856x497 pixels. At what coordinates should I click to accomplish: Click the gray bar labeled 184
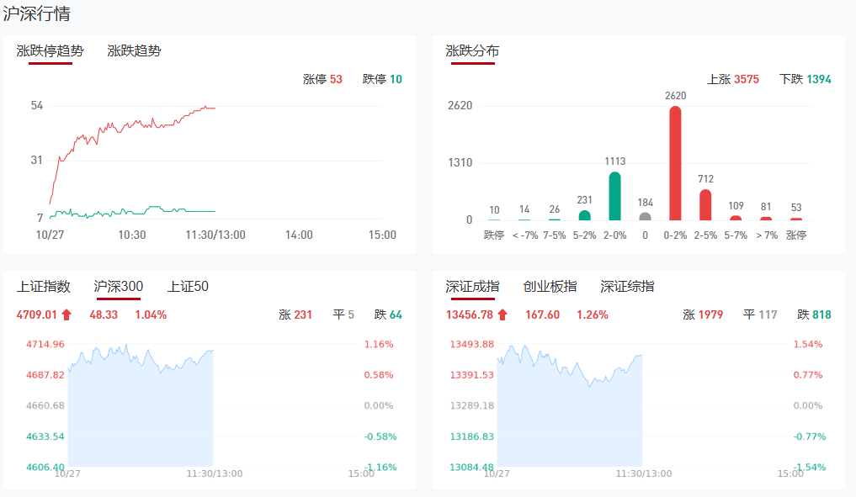(645, 216)
